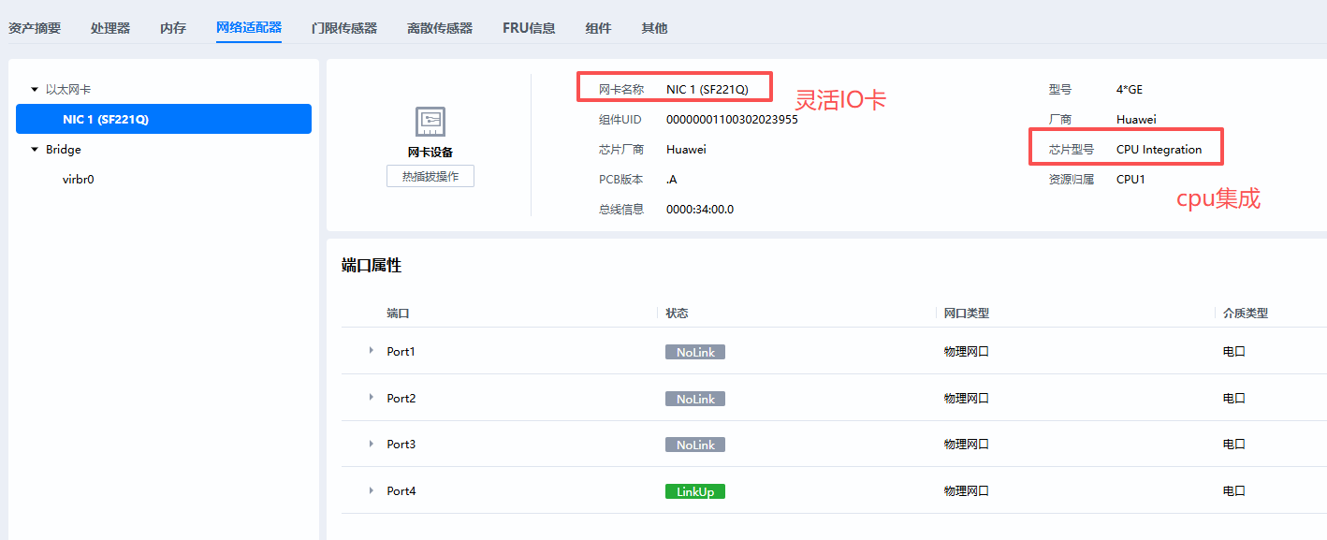Click the NoLink status badge for Port1
The height and width of the screenshot is (540, 1327).
[694, 352]
